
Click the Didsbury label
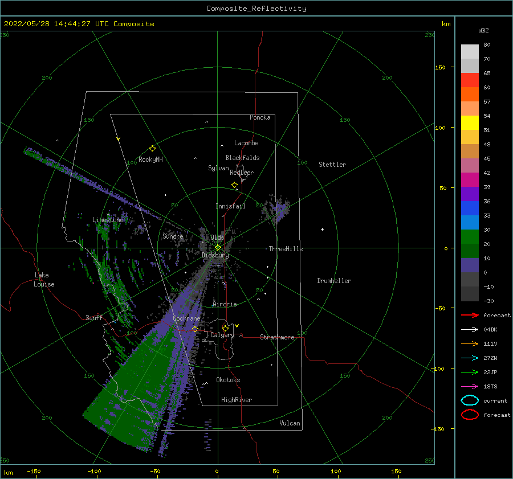pyautogui.click(x=215, y=255)
